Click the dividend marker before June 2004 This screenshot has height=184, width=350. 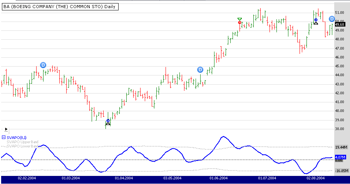pos(200,70)
